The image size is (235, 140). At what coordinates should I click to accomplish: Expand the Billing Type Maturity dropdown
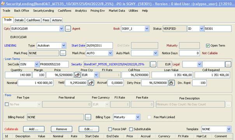(x=138, y=117)
